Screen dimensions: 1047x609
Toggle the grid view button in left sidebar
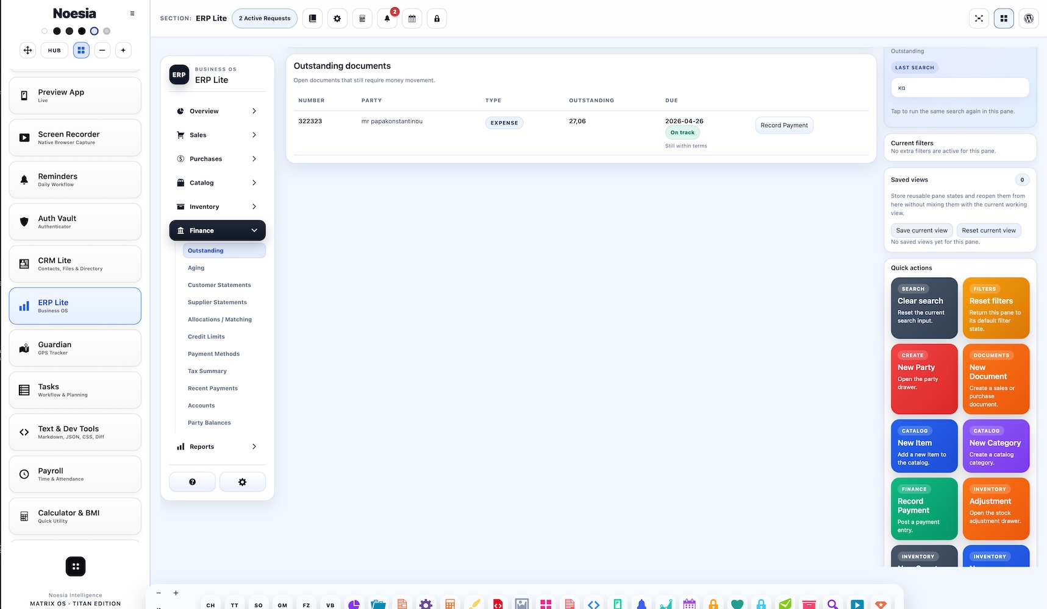pos(81,50)
